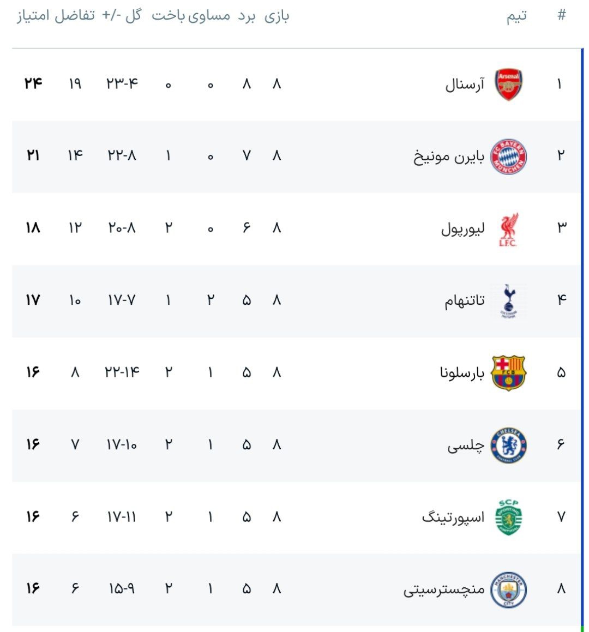Click the Liverpool LFC crest

(508, 229)
